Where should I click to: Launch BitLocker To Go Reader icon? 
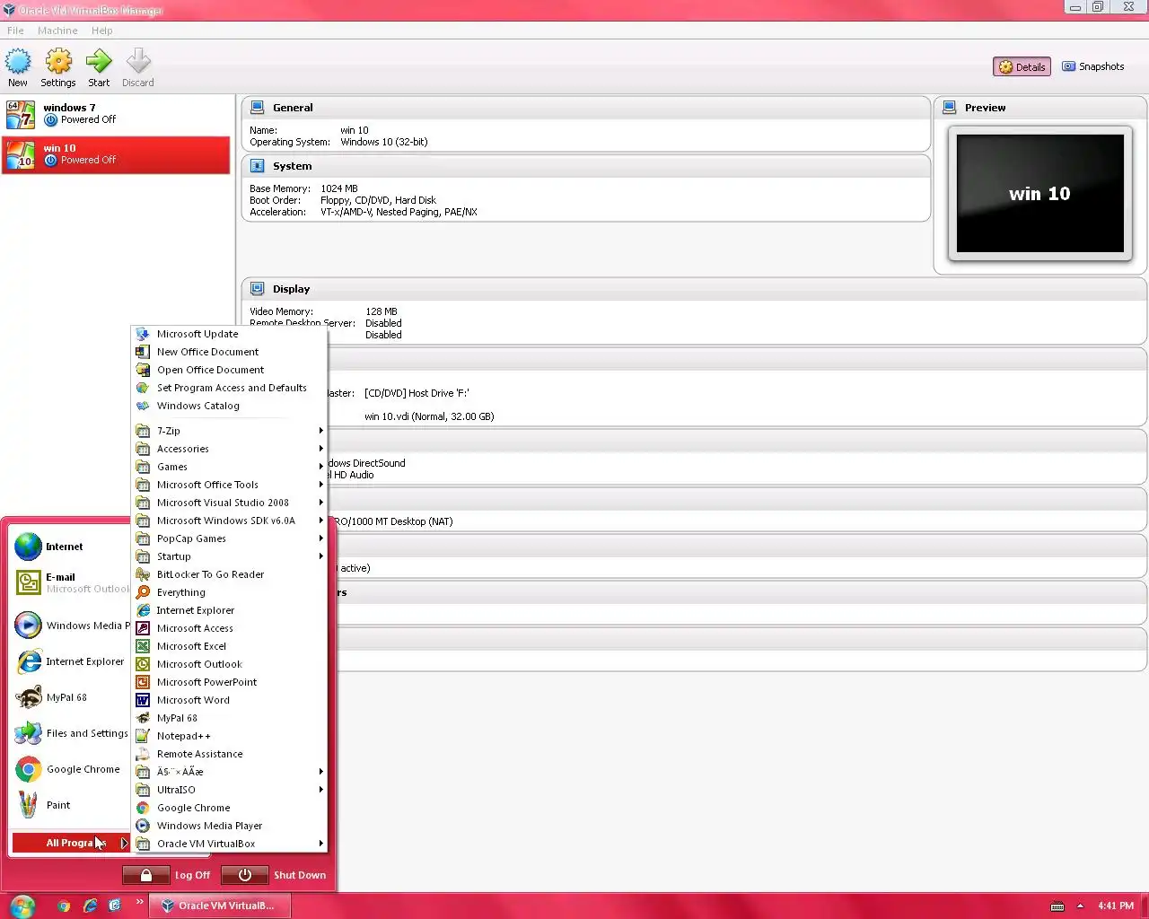click(x=143, y=574)
